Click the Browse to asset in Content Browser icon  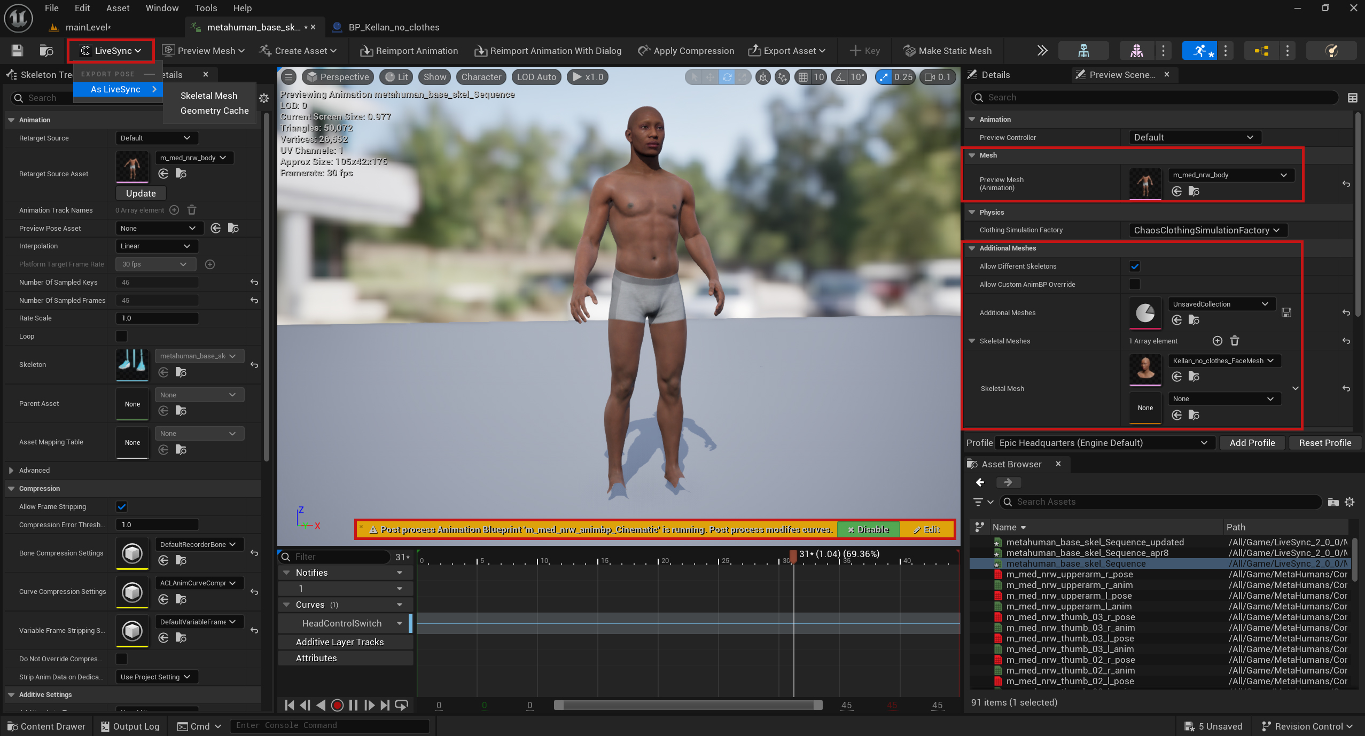coord(46,51)
